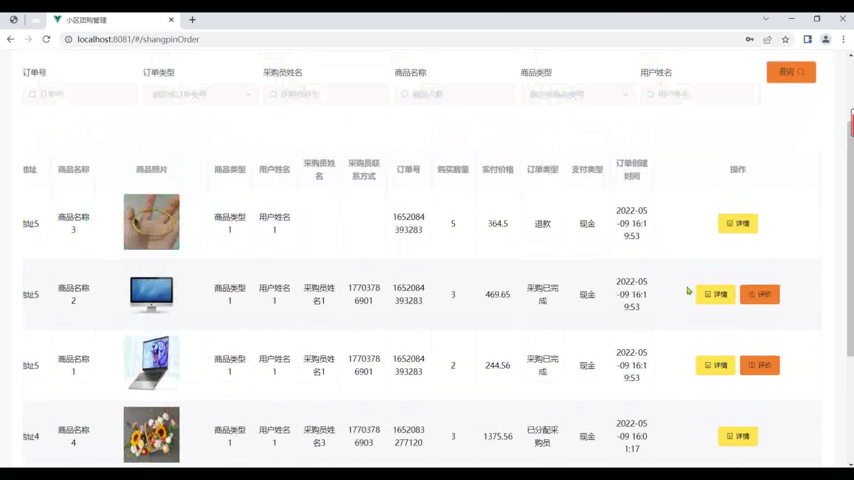This screenshot has width=854, height=480.
Task: Click the orange 查询 search button
Action: click(791, 72)
